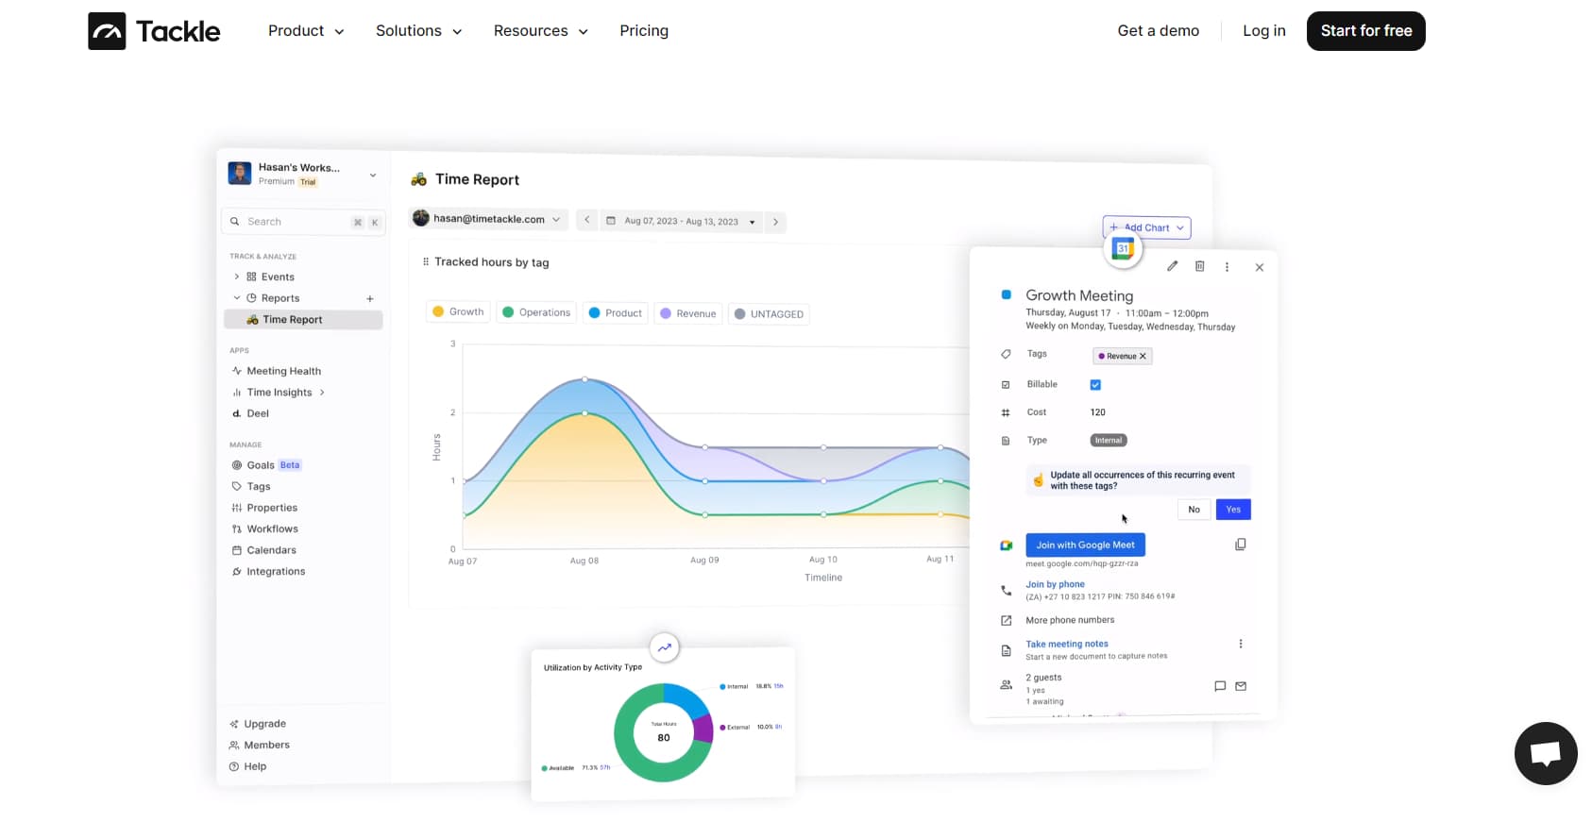1592x822 pixels.
Task: Click the blue event color swatch
Action: pyautogui.click(x=1006, y=295)
